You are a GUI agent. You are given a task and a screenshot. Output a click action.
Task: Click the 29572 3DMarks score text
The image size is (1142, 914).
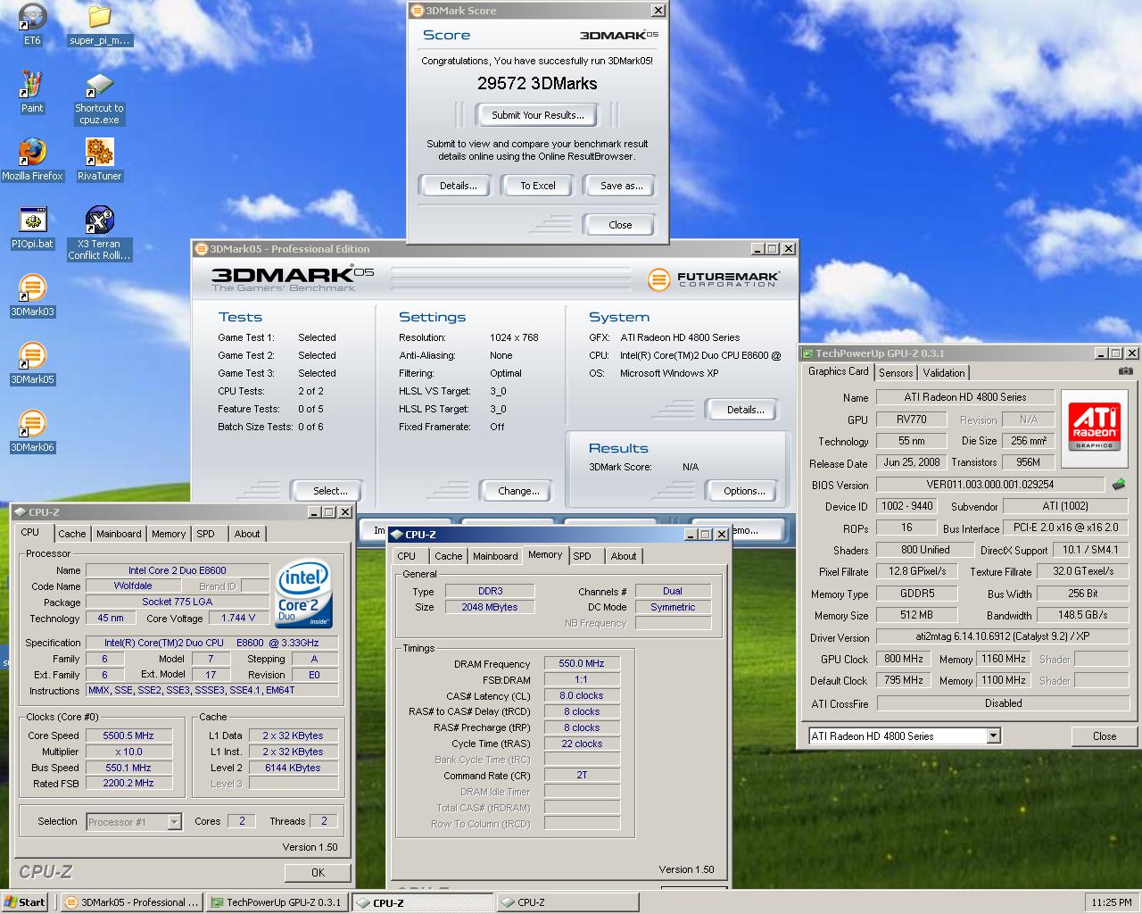tap(537, 83)
